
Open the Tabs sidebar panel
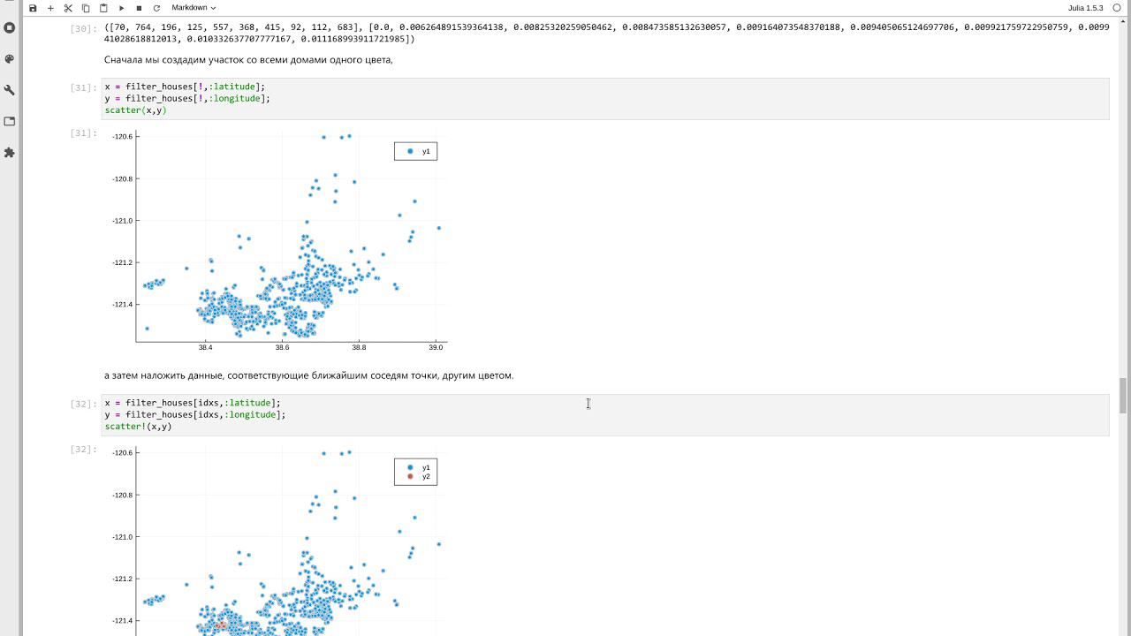[x=10, y=121]
